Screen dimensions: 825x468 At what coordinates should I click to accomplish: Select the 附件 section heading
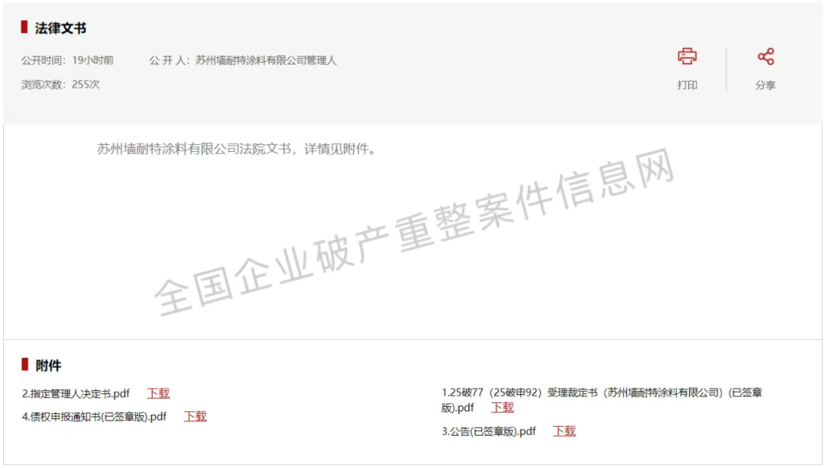click(48, 366)
